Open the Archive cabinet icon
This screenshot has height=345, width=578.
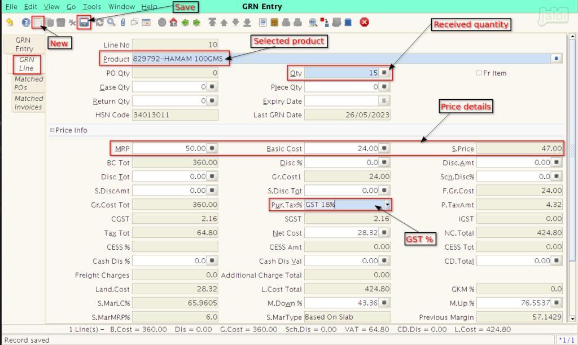pyautogui.click(x=274, y=23)
